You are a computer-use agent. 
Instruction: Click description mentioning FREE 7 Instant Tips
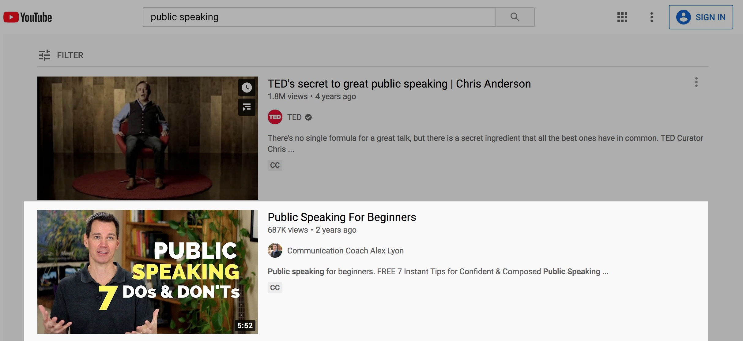(438, 272)
